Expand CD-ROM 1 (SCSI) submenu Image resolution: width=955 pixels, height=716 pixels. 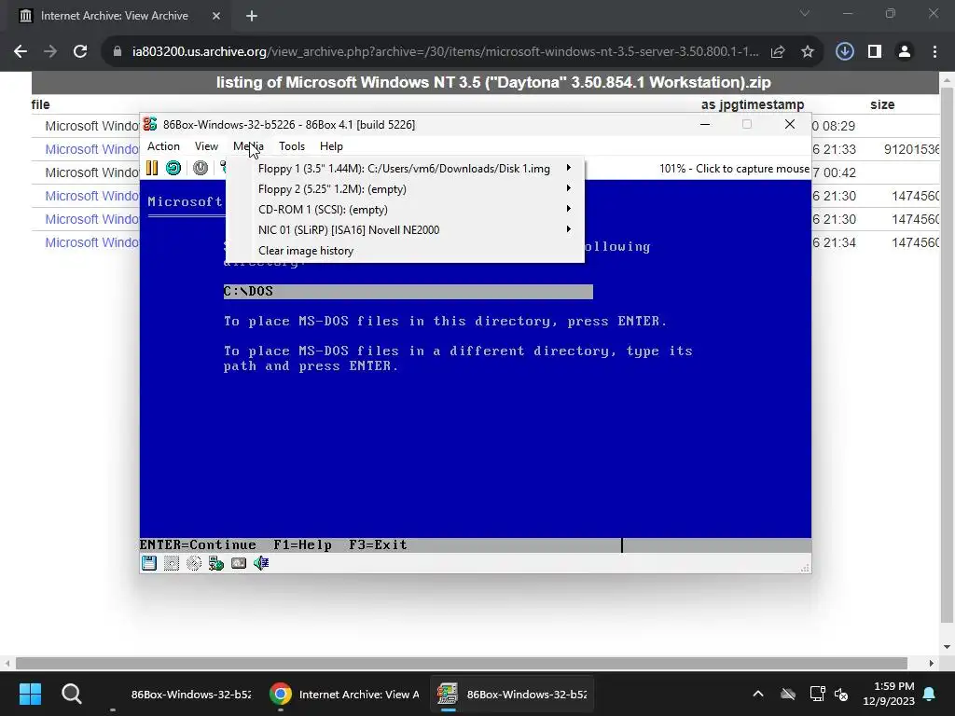click(405, 210)
